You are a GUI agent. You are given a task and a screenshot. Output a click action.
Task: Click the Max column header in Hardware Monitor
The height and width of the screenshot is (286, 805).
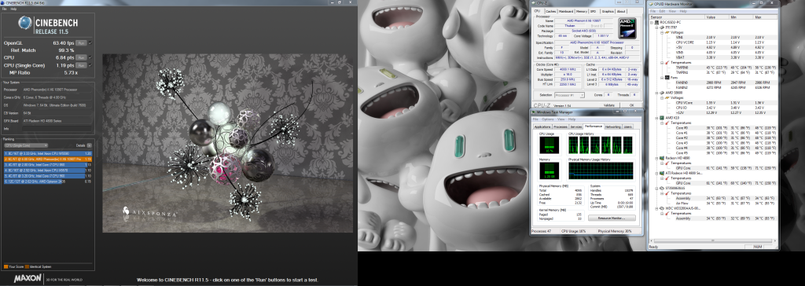tap(764, 17)
